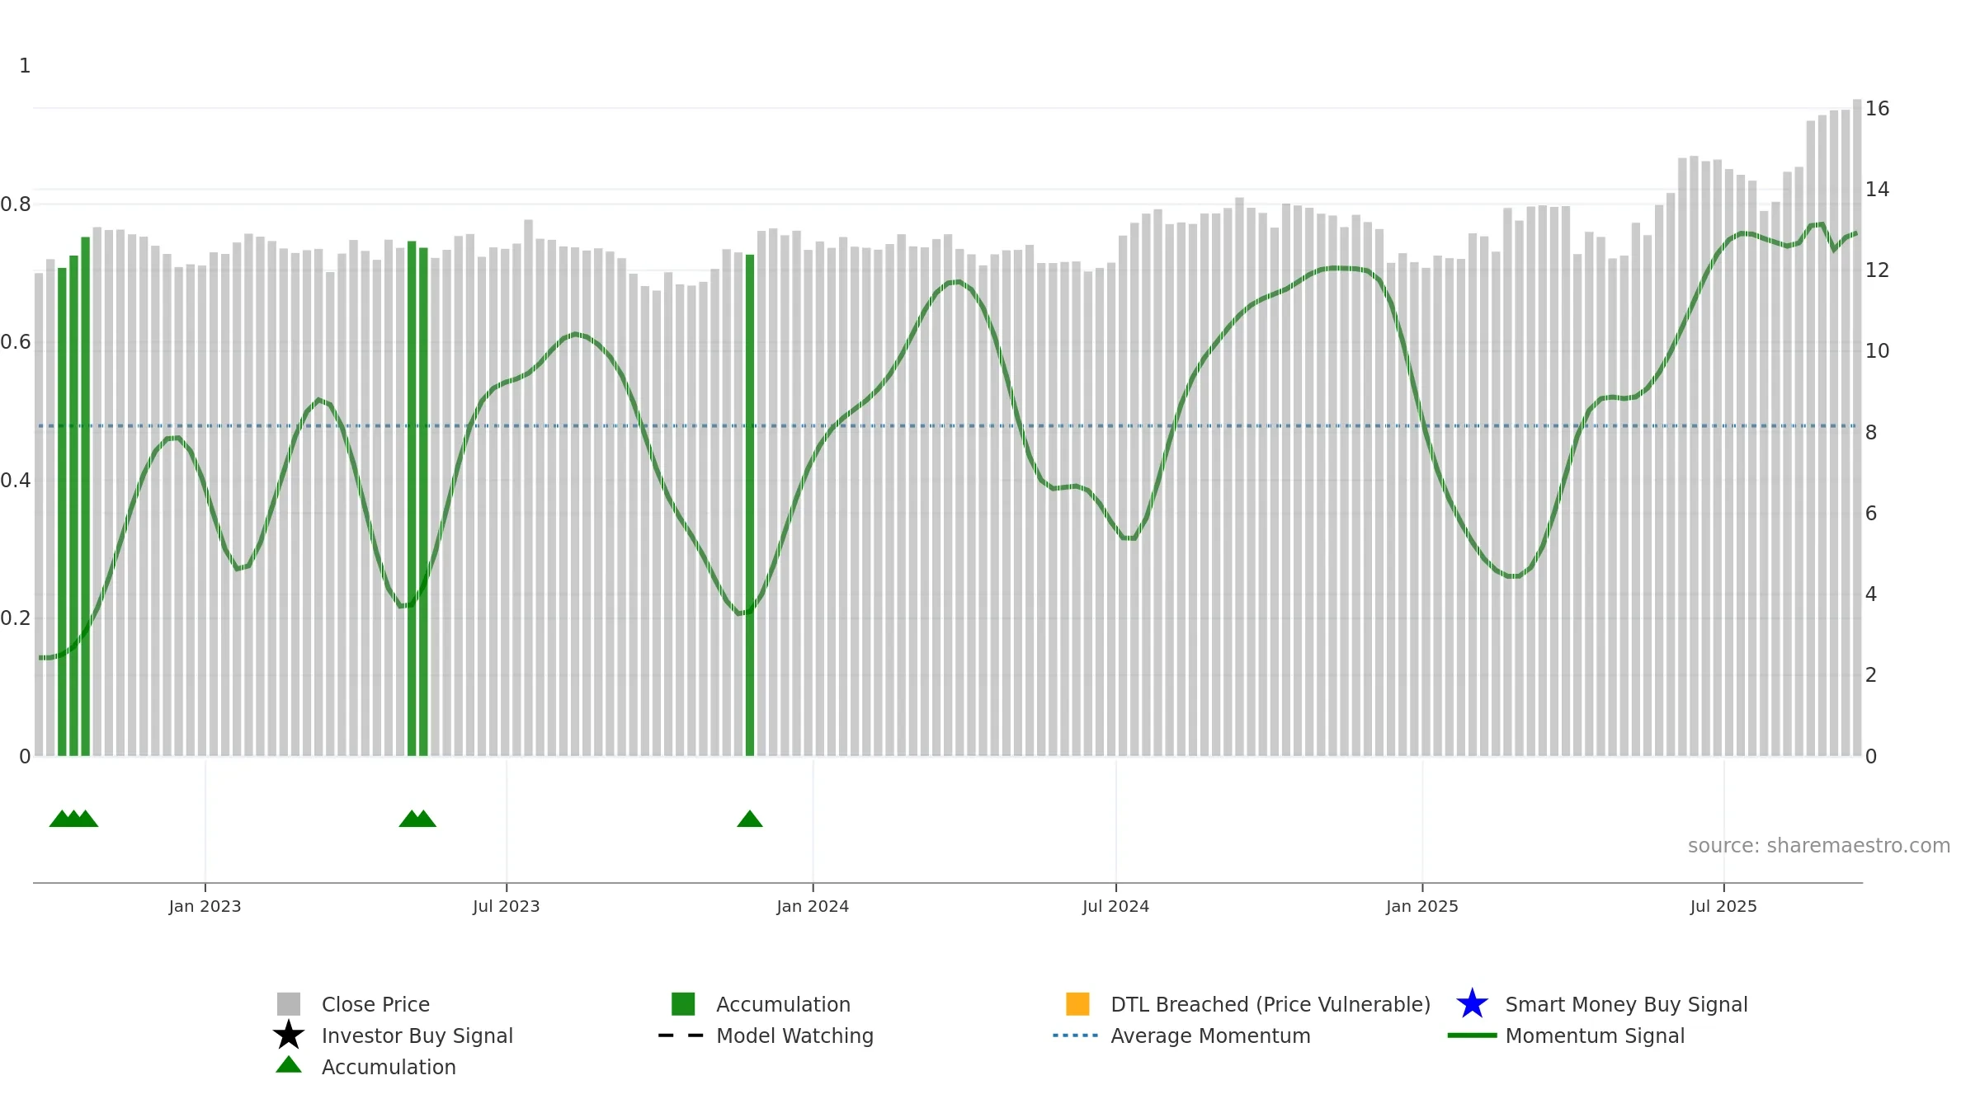Click the first accumulation triangle before Jan 2023

click(x=62, y=819)
